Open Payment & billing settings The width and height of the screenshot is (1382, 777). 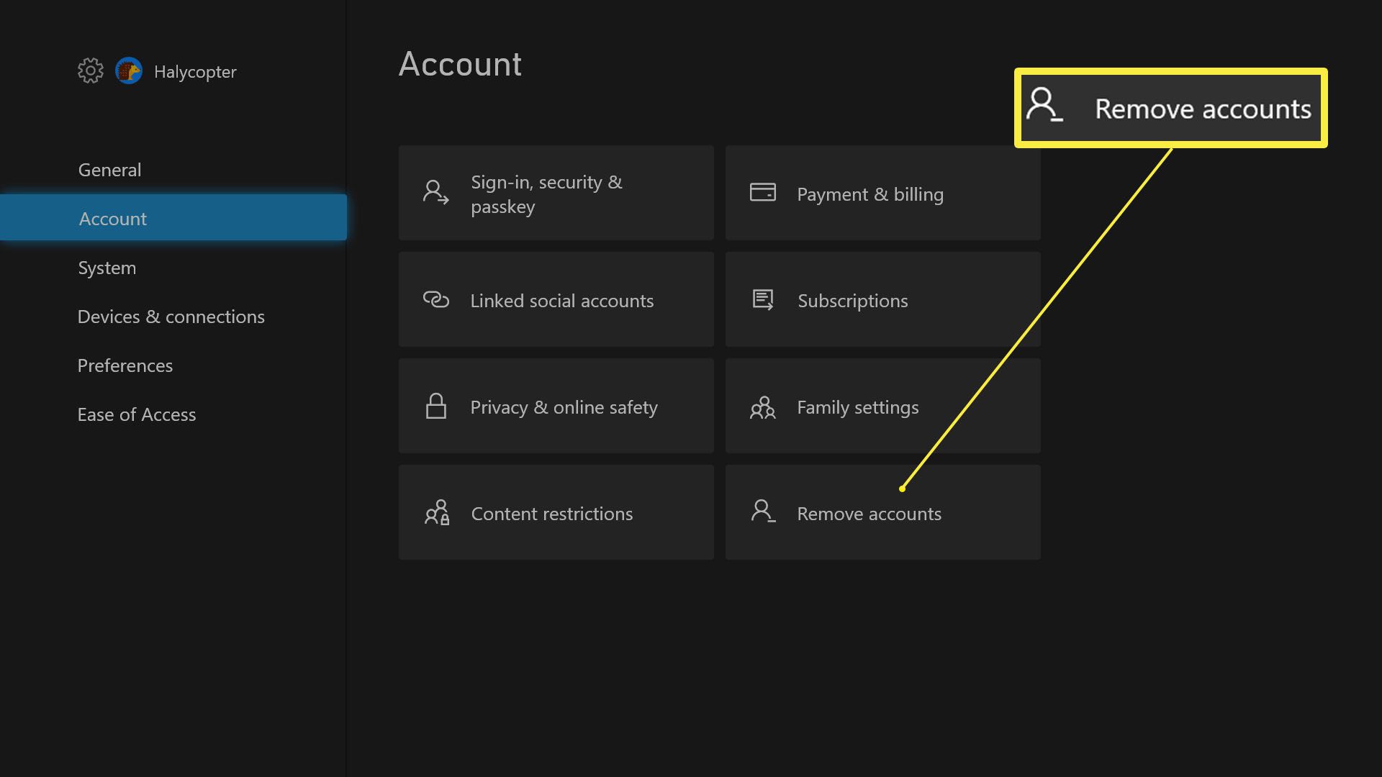tap(882, 194)
